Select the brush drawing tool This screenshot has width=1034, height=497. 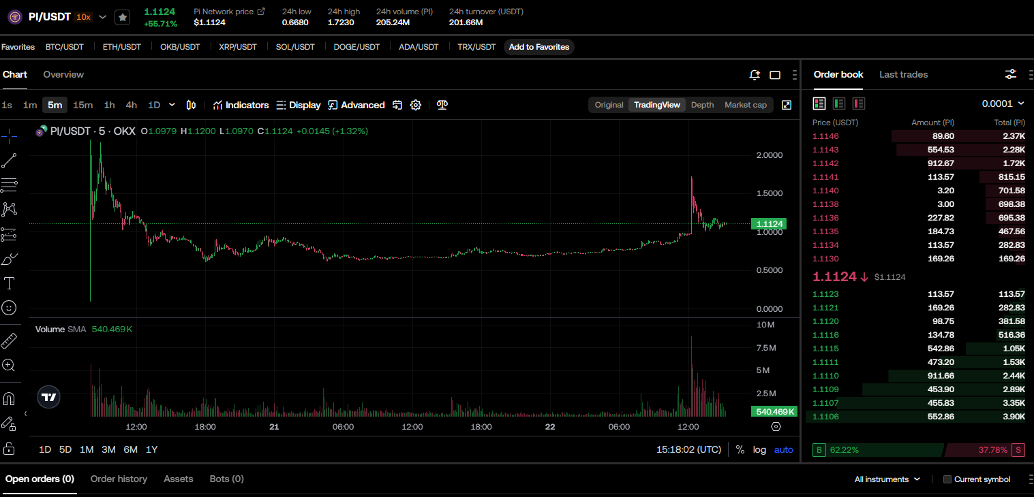[9, 259]
